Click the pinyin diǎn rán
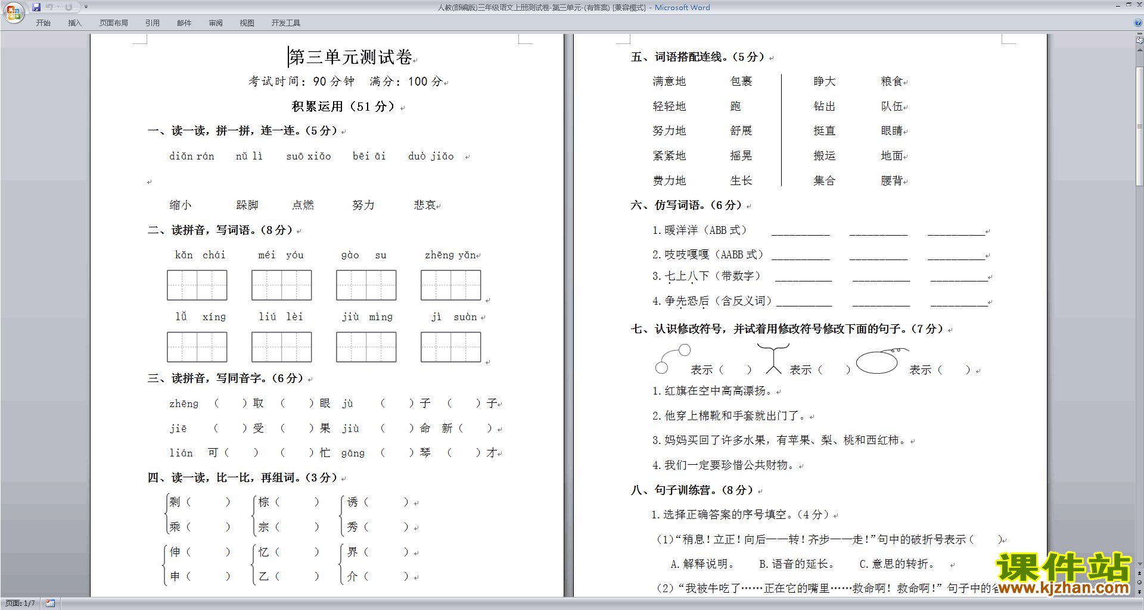The width and height of the screenshot is (1144, 610). coord(192,156)
